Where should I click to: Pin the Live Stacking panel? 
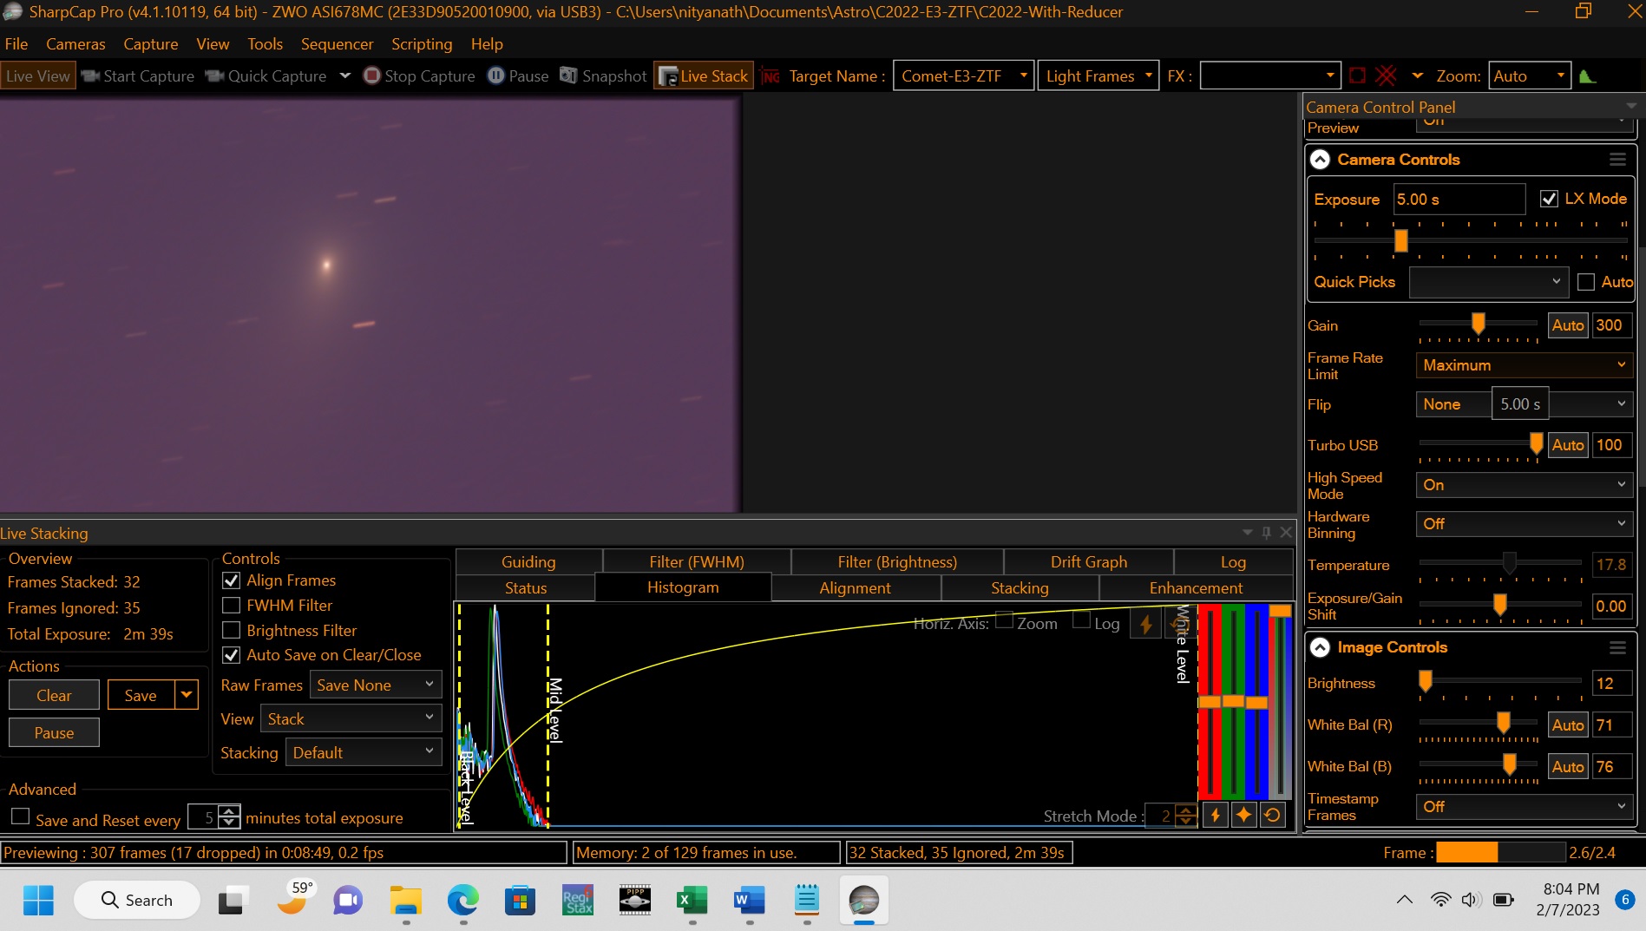(1267, 532)
